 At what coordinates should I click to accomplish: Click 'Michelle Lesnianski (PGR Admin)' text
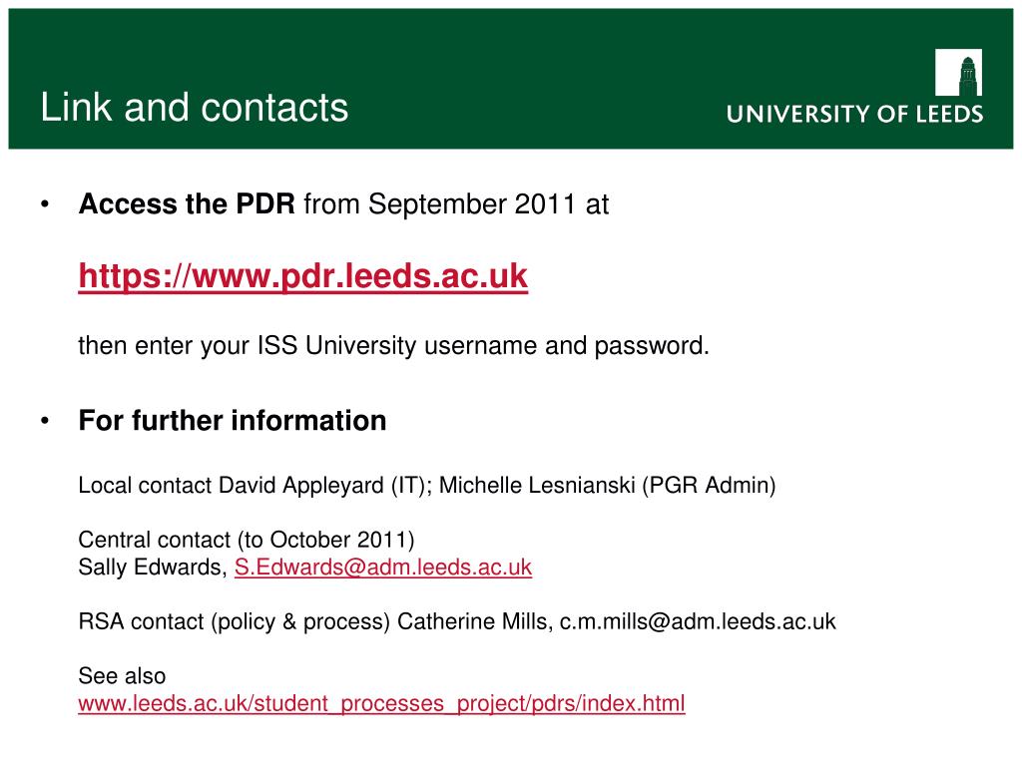tap(607, 486)
